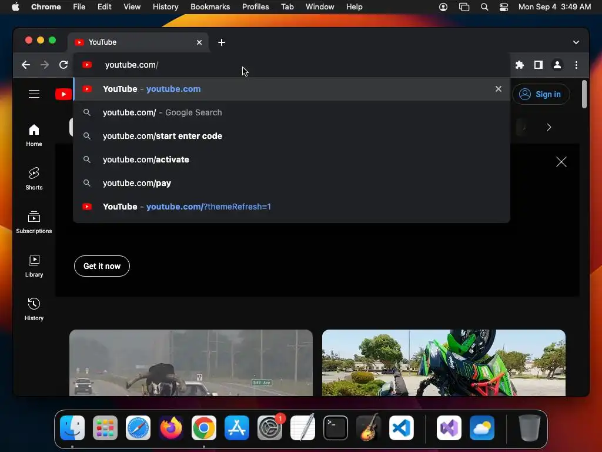Screen dimensions: 602x452
Task: Open Visual Studio Code from the Dock
Action: pos(401,428)
